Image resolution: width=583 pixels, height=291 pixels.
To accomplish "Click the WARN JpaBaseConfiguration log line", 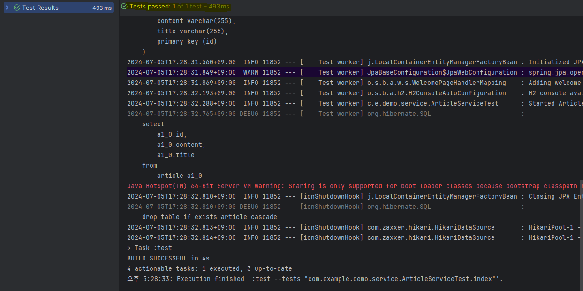I will [x=355, y=72].
